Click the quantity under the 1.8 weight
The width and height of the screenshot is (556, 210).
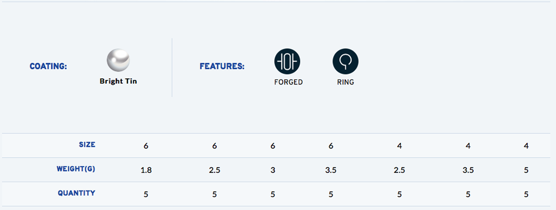pos(146,194)
